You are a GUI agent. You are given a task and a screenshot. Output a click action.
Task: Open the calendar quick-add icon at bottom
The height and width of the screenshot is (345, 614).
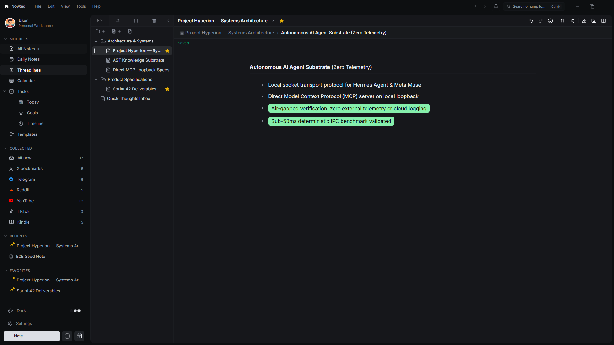pyautogui.click(x=79, y=336)
